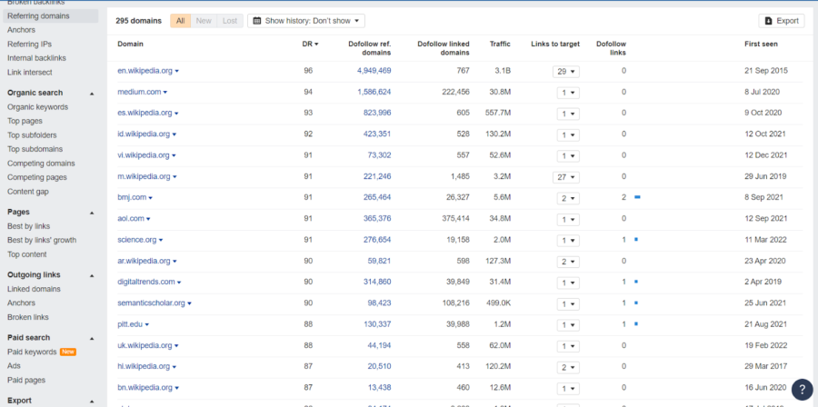Select the New filter tab
The height and width of the screenshot is (407, 818).
[x=204, y=21]
